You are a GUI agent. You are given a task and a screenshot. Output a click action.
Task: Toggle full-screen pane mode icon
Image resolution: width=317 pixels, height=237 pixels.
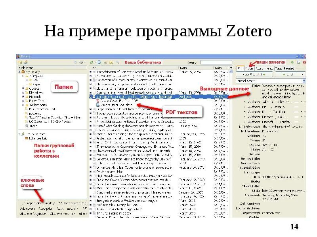coord(299,62)
